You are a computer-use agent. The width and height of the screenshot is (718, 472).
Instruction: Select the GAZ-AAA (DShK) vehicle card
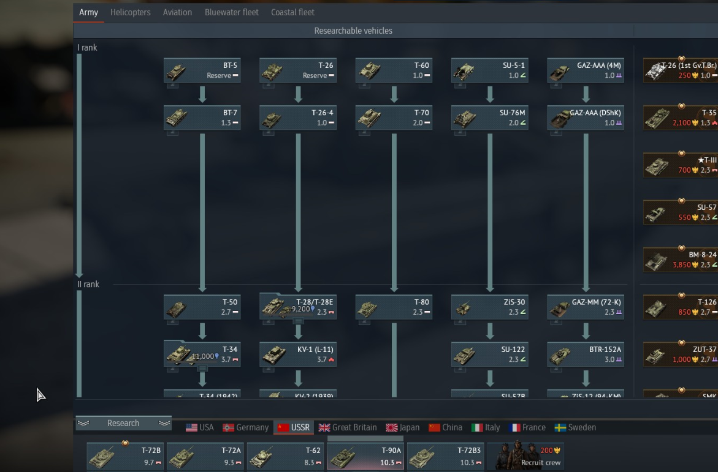pos(586,118)
